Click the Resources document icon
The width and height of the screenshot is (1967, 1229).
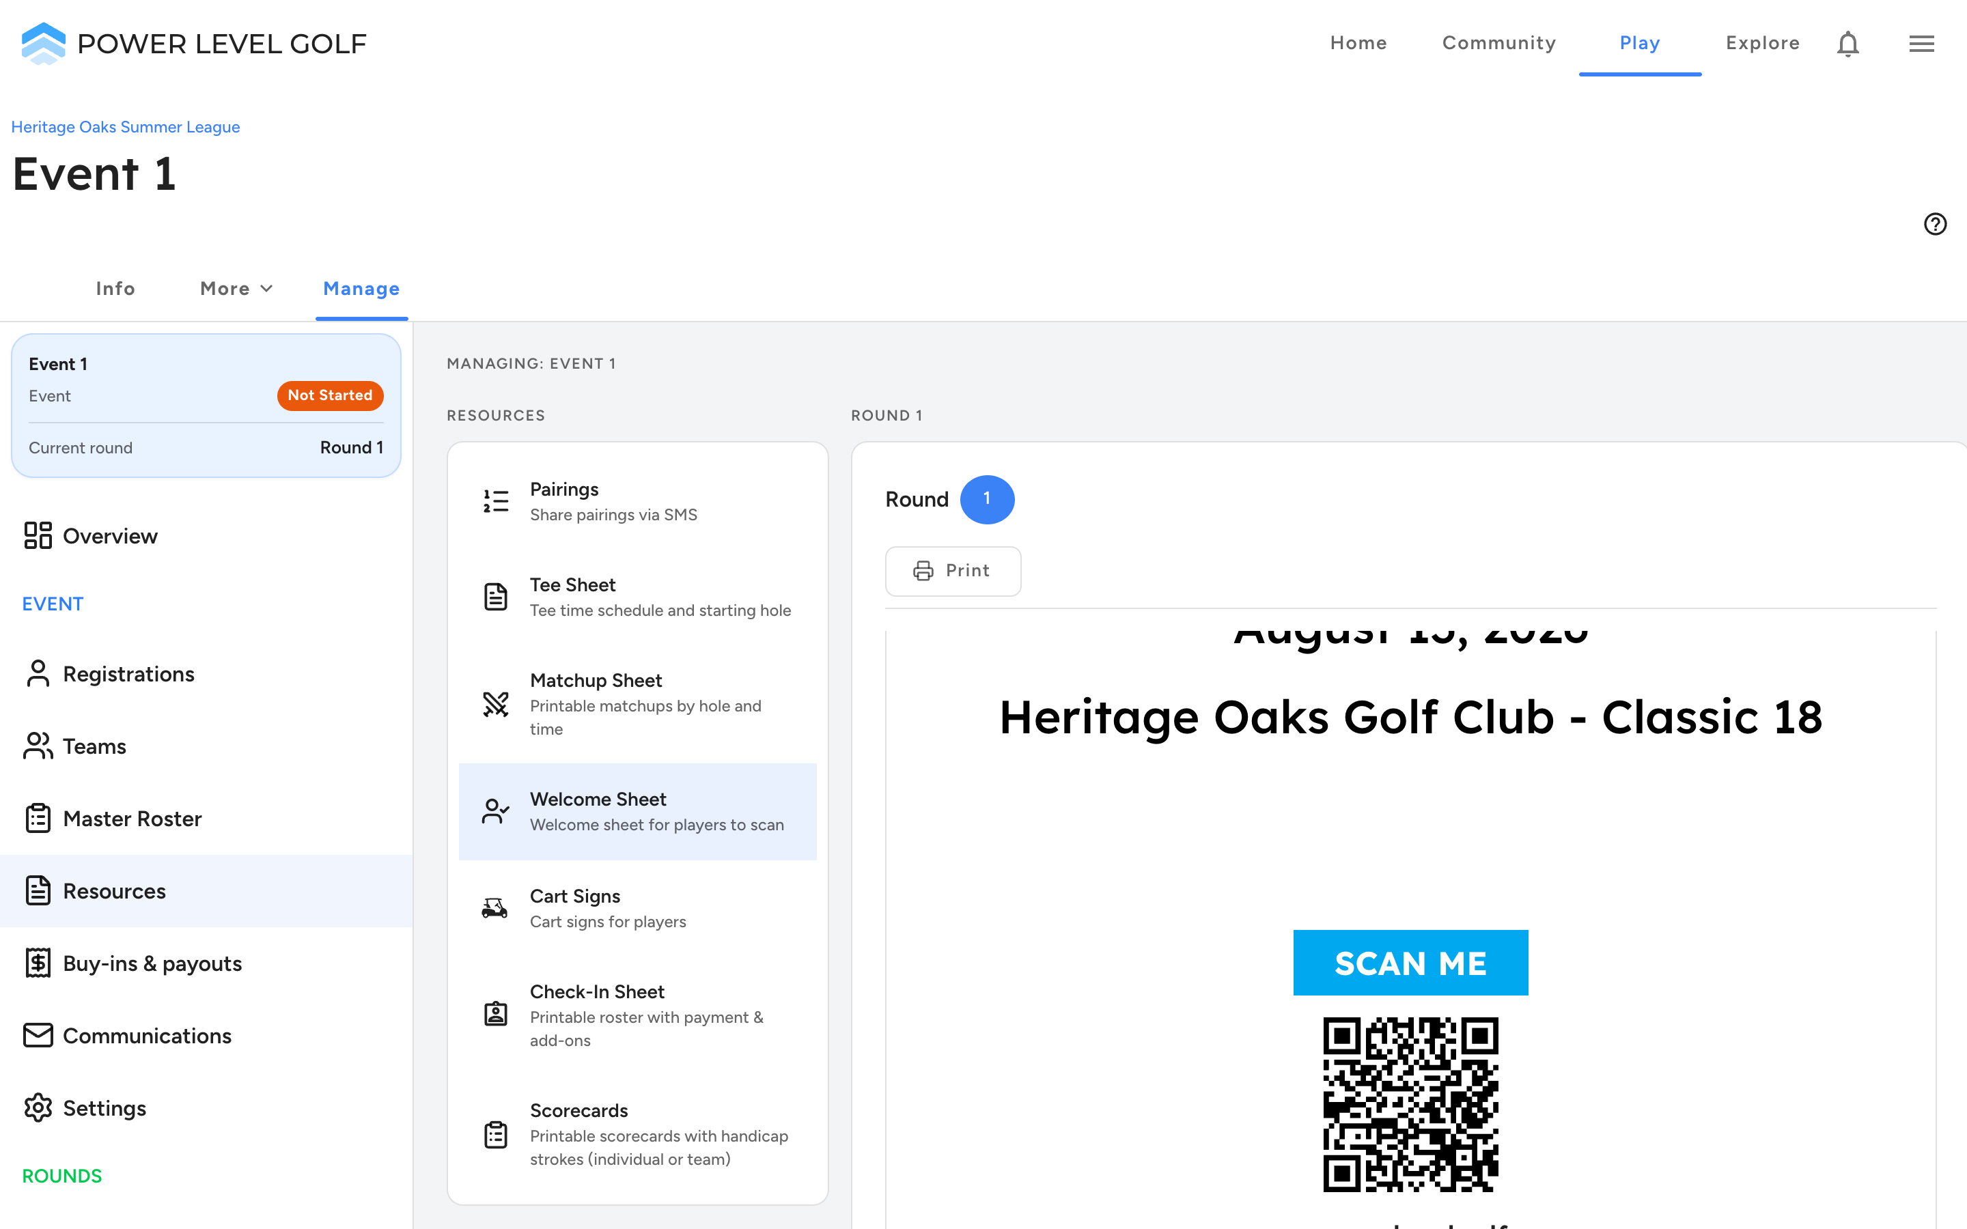click(38, 891)
